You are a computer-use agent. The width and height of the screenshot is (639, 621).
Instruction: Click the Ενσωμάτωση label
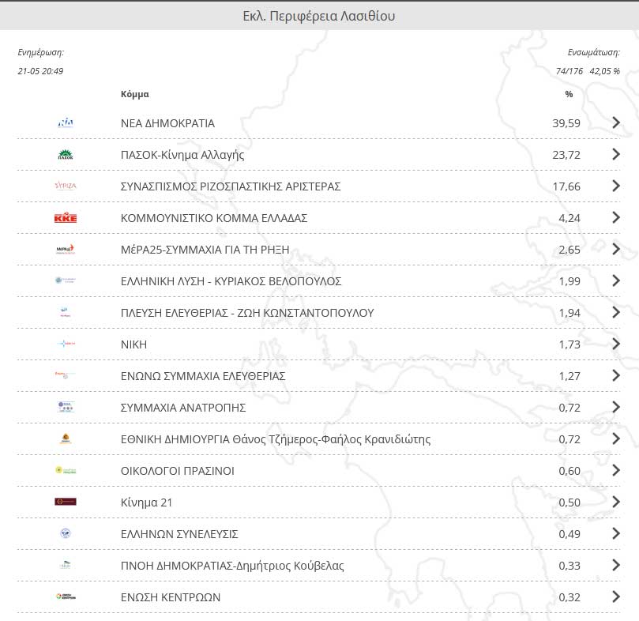click(x=594, y=53)
